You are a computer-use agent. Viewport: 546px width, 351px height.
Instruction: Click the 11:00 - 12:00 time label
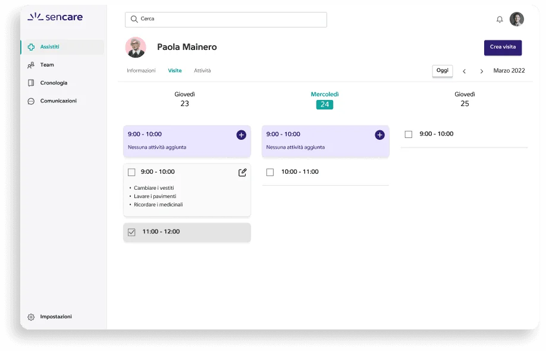[x=161, y=231]
